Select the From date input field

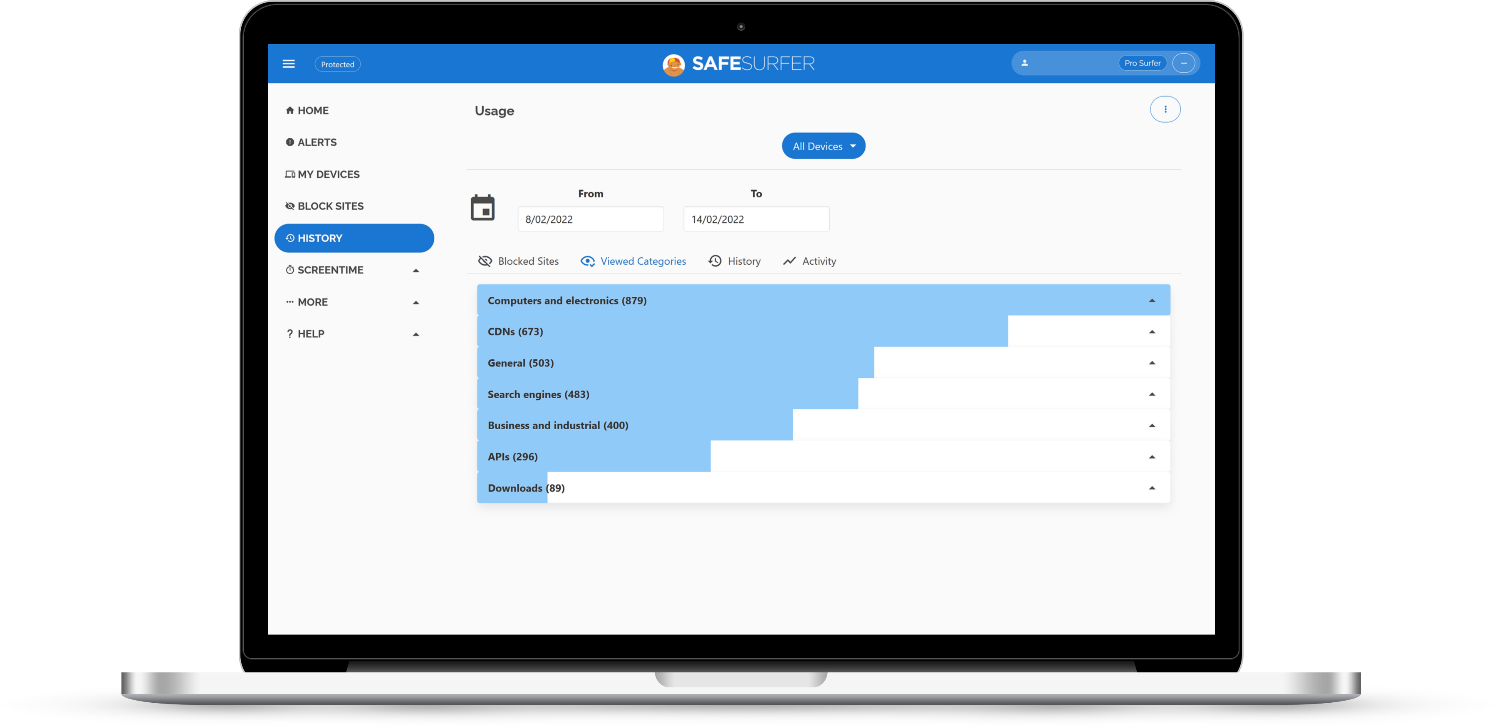pos(591,219)
